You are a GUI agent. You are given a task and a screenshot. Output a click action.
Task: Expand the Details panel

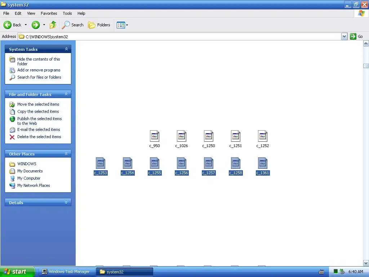(66, 202)
